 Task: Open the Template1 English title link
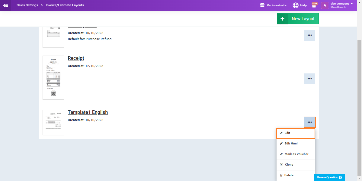click(88, 112)
